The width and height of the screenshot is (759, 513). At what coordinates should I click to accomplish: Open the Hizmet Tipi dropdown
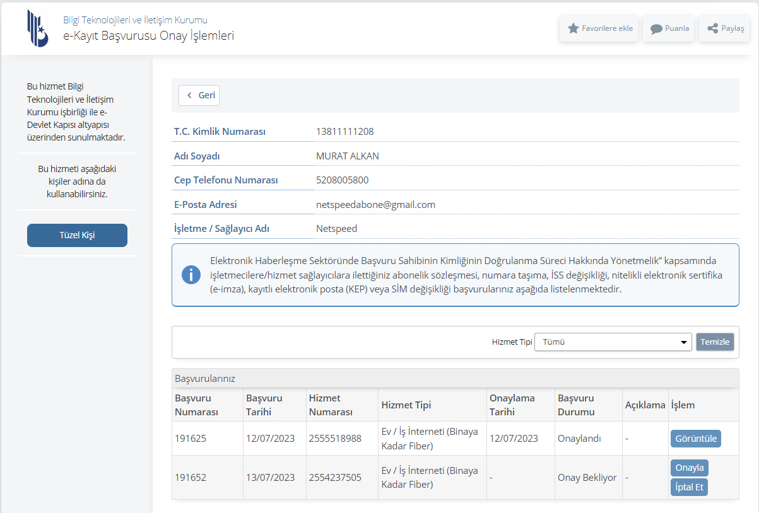coord(613,342)
